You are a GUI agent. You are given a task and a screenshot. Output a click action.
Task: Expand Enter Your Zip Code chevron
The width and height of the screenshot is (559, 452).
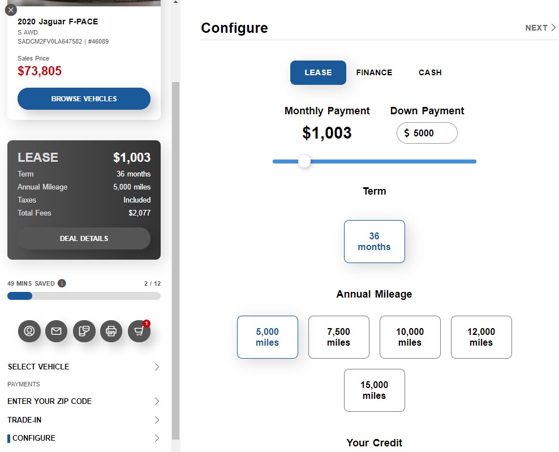(x=157, y=402)
